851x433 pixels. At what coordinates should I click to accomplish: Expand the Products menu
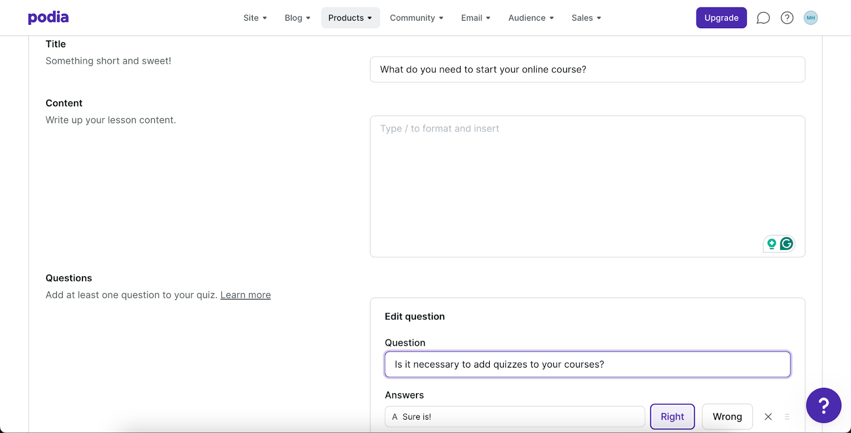click(x=351, y=18)
